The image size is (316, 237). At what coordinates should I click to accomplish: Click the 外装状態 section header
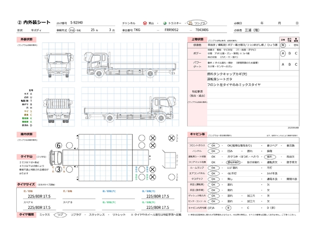[x=27, y=39]
